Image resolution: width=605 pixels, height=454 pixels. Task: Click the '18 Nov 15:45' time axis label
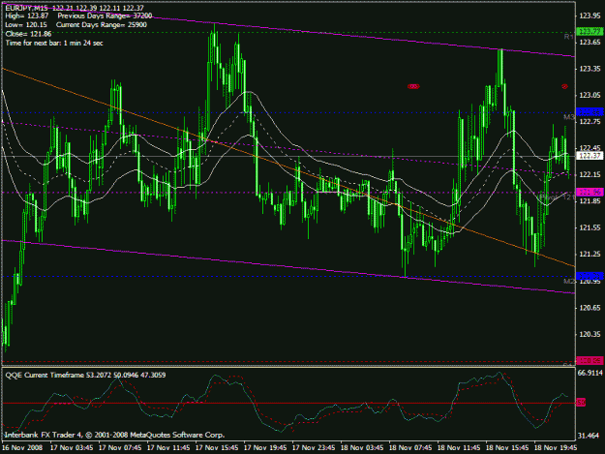507,448
